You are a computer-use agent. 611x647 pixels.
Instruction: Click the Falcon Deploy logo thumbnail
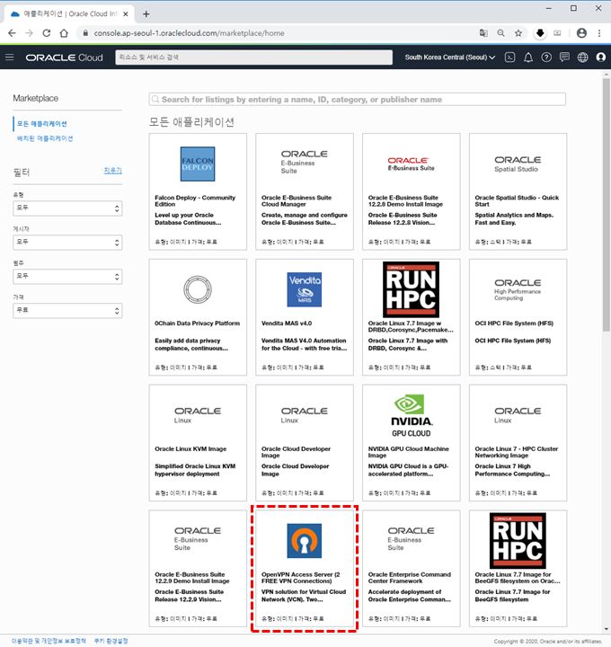(198, 164)
